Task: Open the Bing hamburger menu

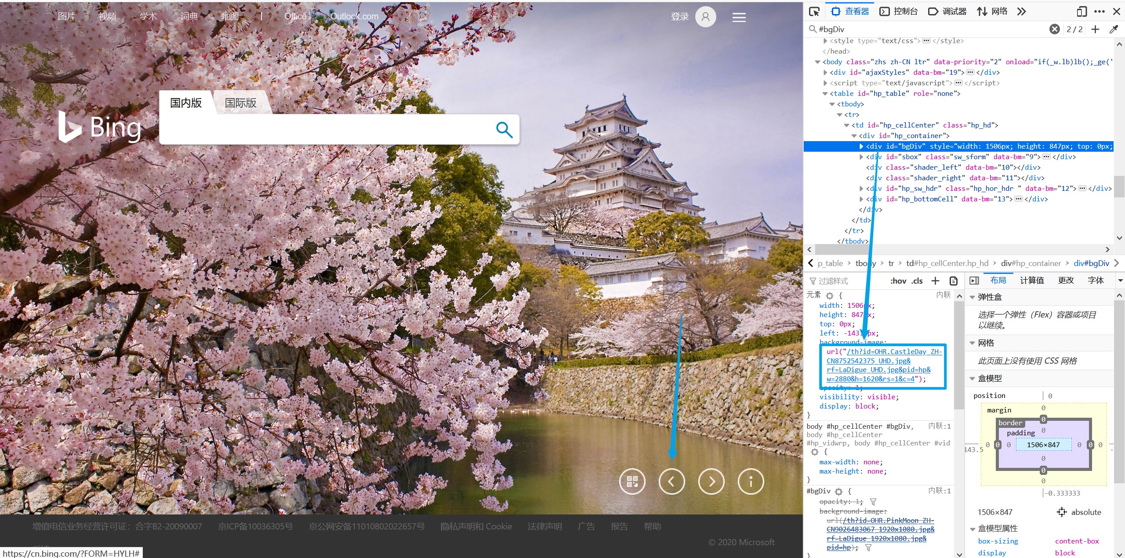Action: click(x=739, y=17)
